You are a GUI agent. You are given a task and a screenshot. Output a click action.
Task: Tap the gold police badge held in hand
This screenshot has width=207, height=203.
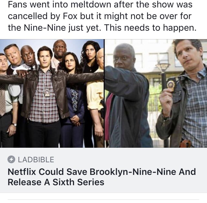tap(171, 86)
